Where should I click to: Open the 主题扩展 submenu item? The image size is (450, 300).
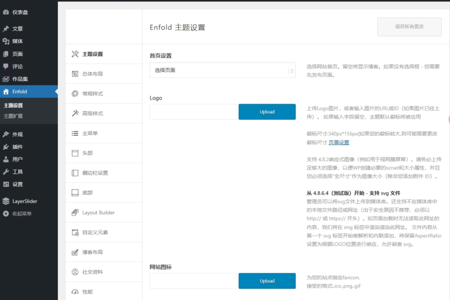13,116
